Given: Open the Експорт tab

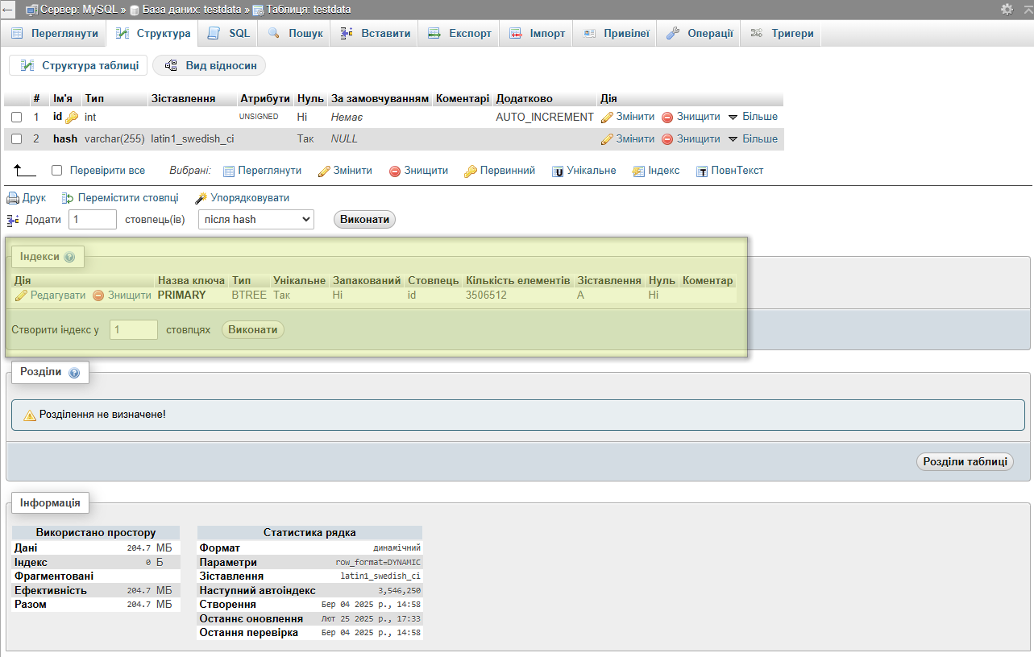Looking at the screenshot, I should [x=459, y=34].
